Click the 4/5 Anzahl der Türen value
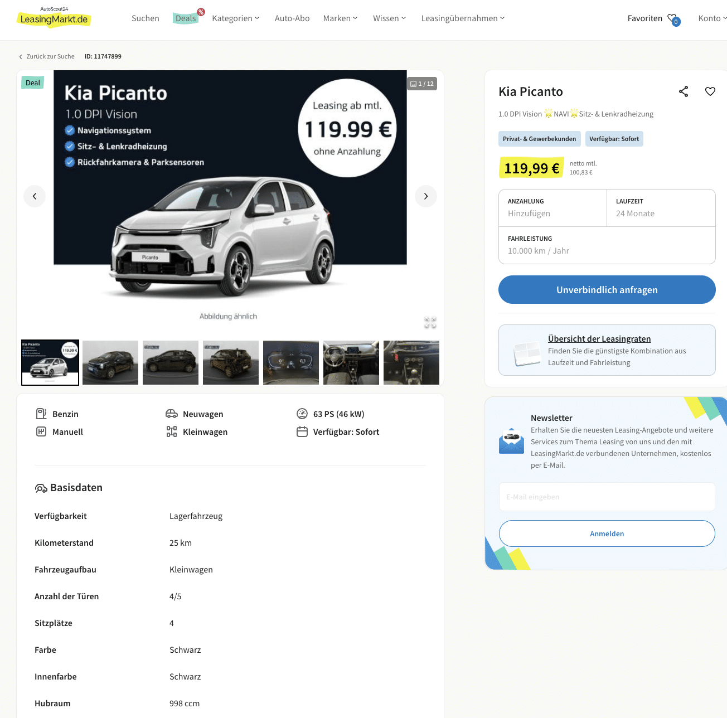The height and width of the screenshot is (718, 727). click(x=176, y=596)
